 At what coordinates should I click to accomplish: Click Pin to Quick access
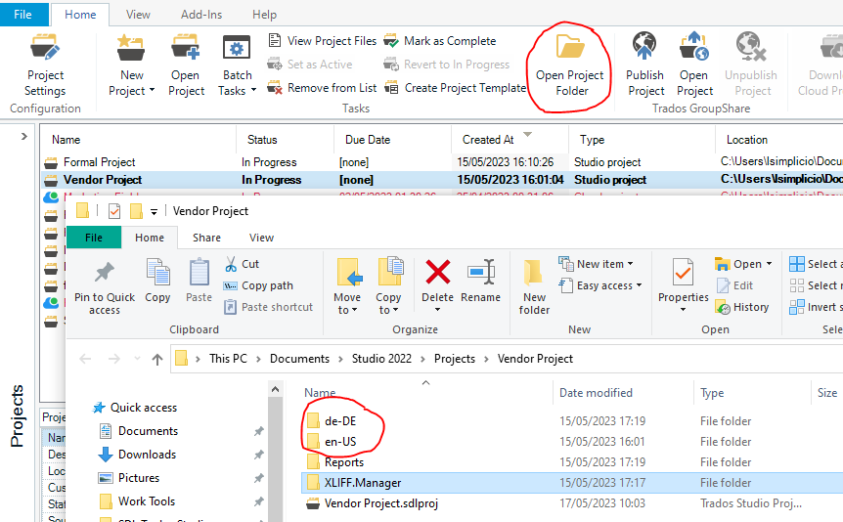point(105,288)
